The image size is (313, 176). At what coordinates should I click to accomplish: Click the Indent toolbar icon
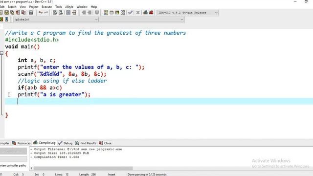point(84,13)
